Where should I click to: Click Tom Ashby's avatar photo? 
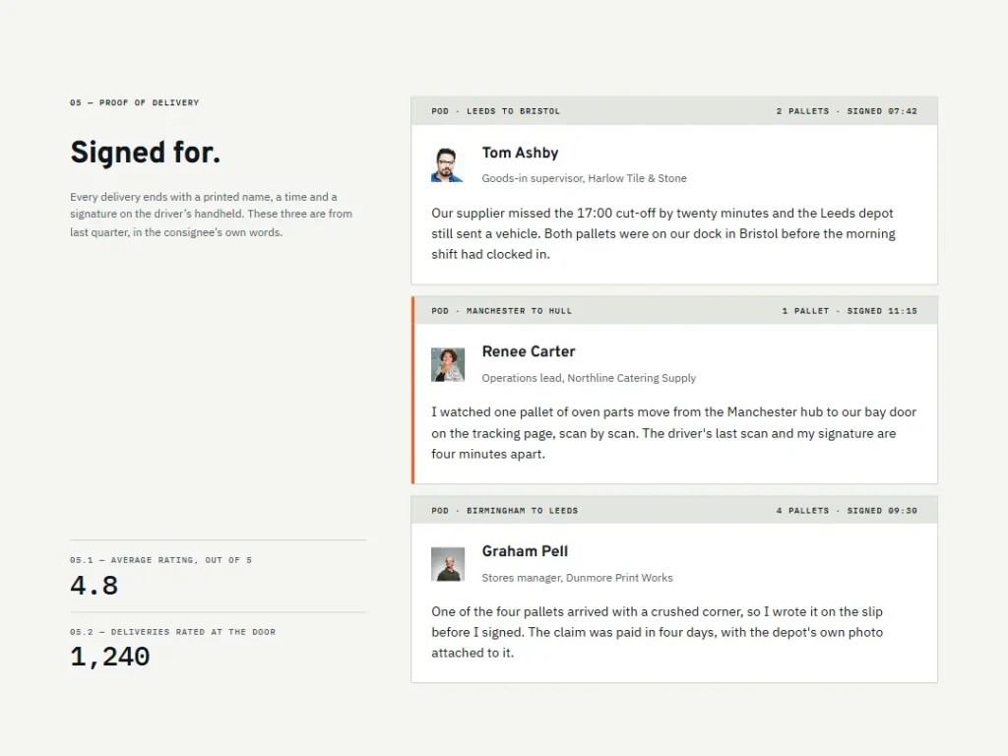(448, 165)
